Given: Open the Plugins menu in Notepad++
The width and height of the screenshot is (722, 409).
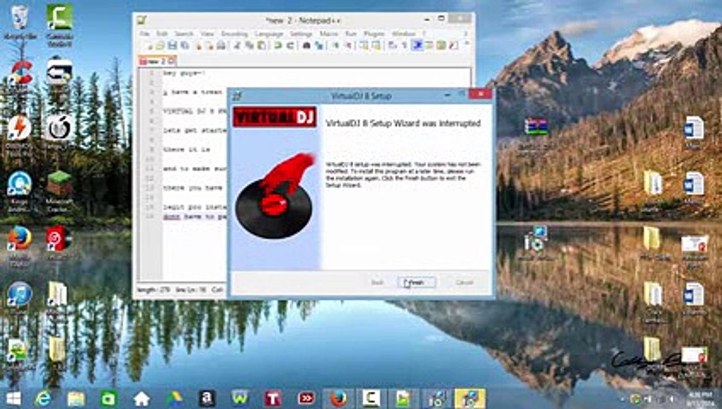Looking at the screenshot, I should pyautogui.click(x=374, y=34).
